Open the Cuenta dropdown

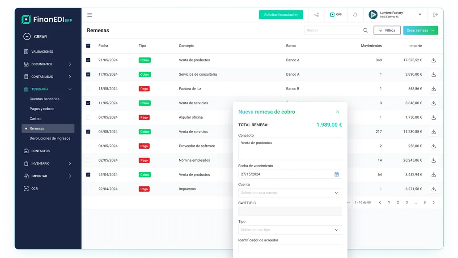pos(290,193)
